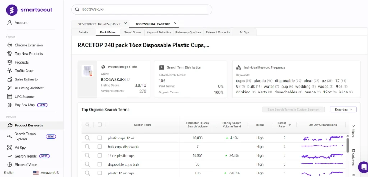This screenshot has width=368, height=177.
Task: Click the 30-day rank sparkline for plastic cups 12 oz
Action: [x=322, y=138]
